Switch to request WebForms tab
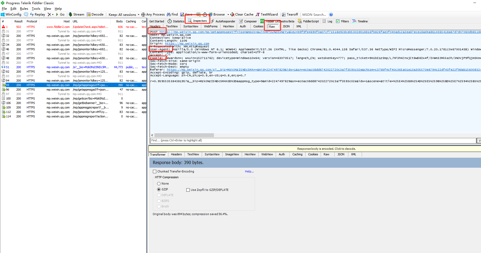 pos(211,26)
